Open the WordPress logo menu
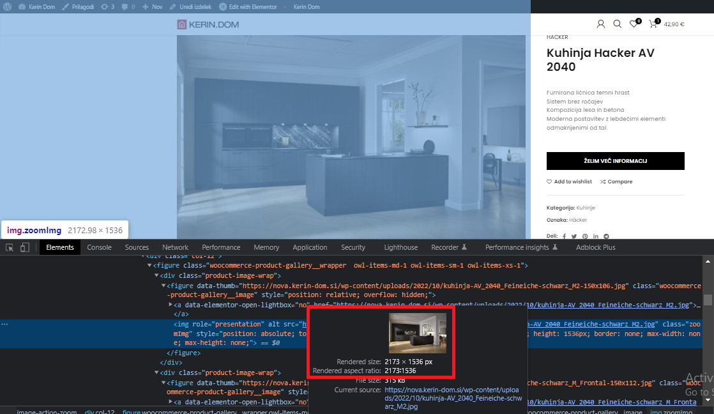Screen dimensions: 714x414 coord(7,7)
